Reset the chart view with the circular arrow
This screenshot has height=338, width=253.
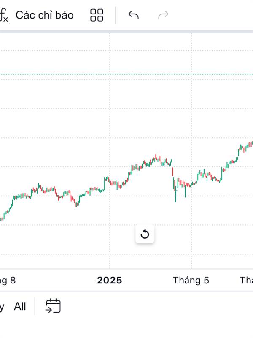[145, 234]
